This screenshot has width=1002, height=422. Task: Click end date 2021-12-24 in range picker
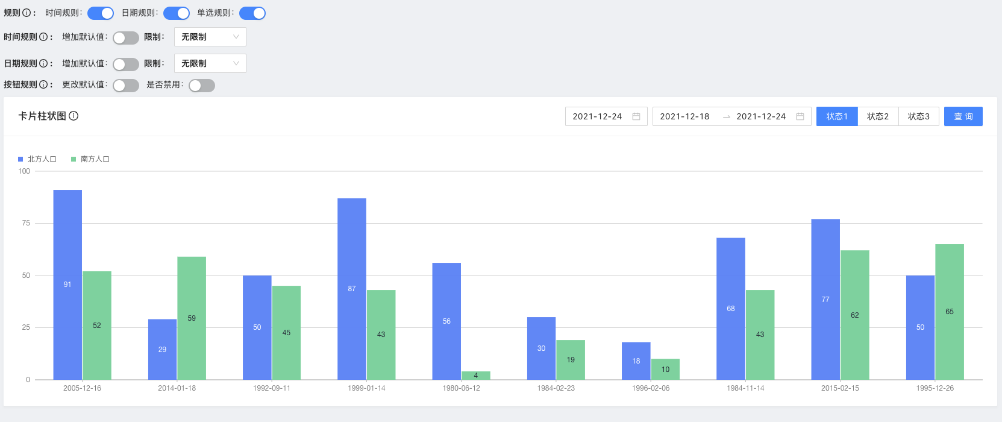[761, 116]
